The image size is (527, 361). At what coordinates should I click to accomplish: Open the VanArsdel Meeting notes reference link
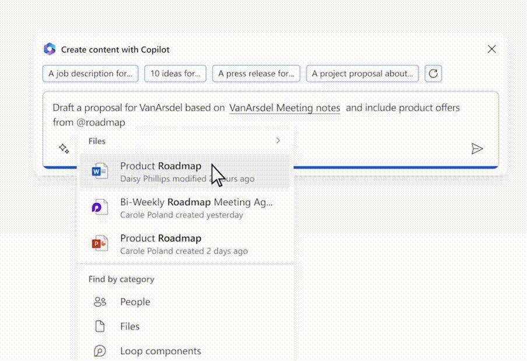pyautogui.click(x=284, y=108)
